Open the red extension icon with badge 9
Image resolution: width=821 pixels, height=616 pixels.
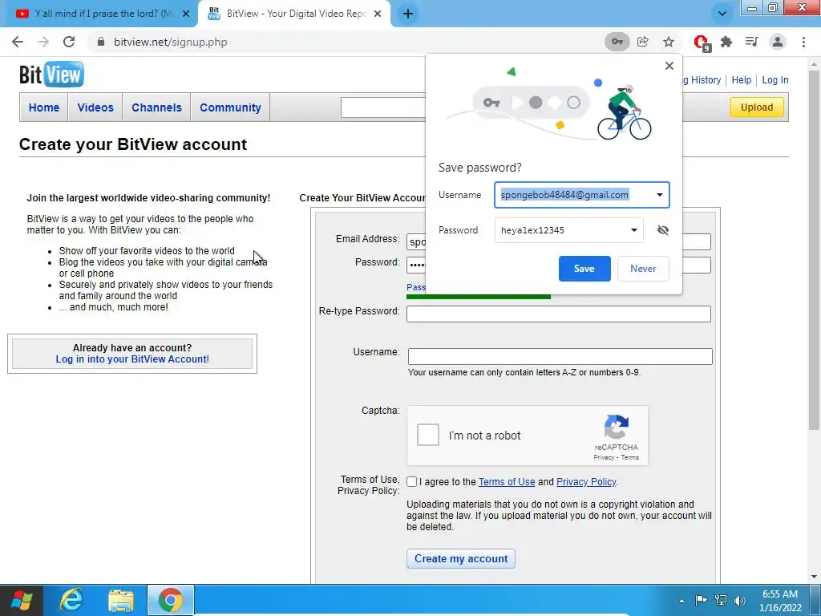pos(701,43)
